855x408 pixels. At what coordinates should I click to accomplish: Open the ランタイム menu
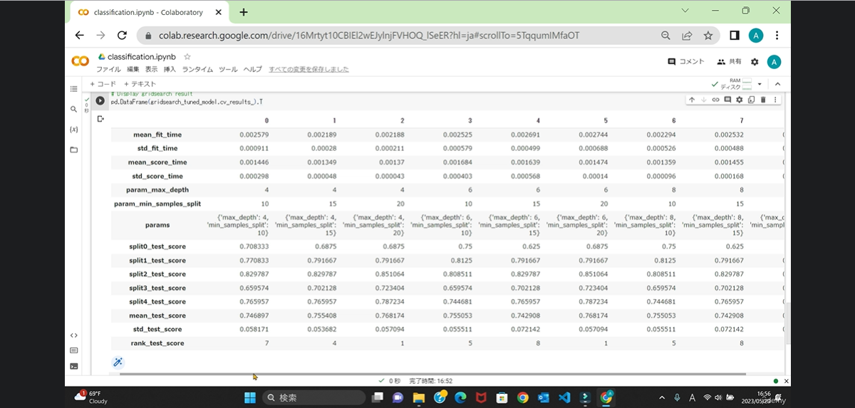(x=197, y=69)
